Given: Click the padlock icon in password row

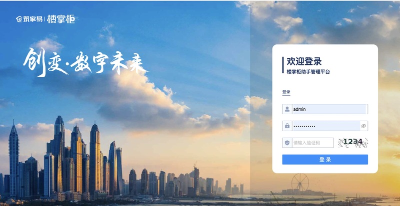Looking at the screenshot, I should click(x=287, y=126).
